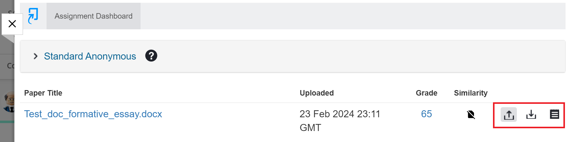568x142 pixels.
Task: Open the Standard Anonymous link
Action: (x=90, y=56)
